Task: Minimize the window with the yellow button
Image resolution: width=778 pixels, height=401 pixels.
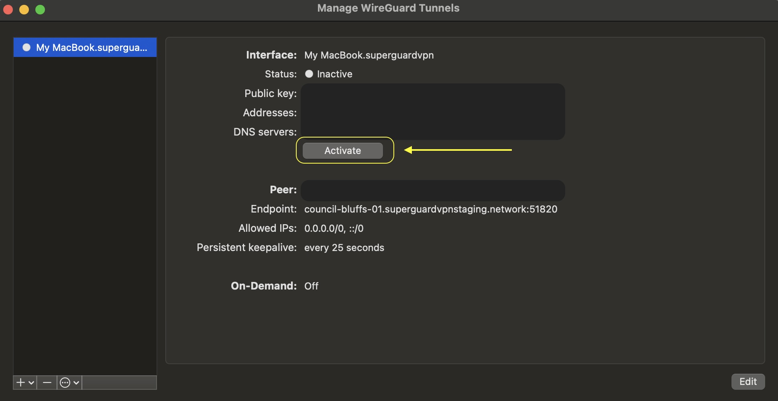Action: [x=24, y=9]
